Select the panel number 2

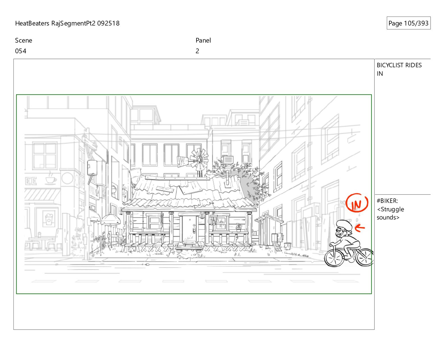pos(197,51)
